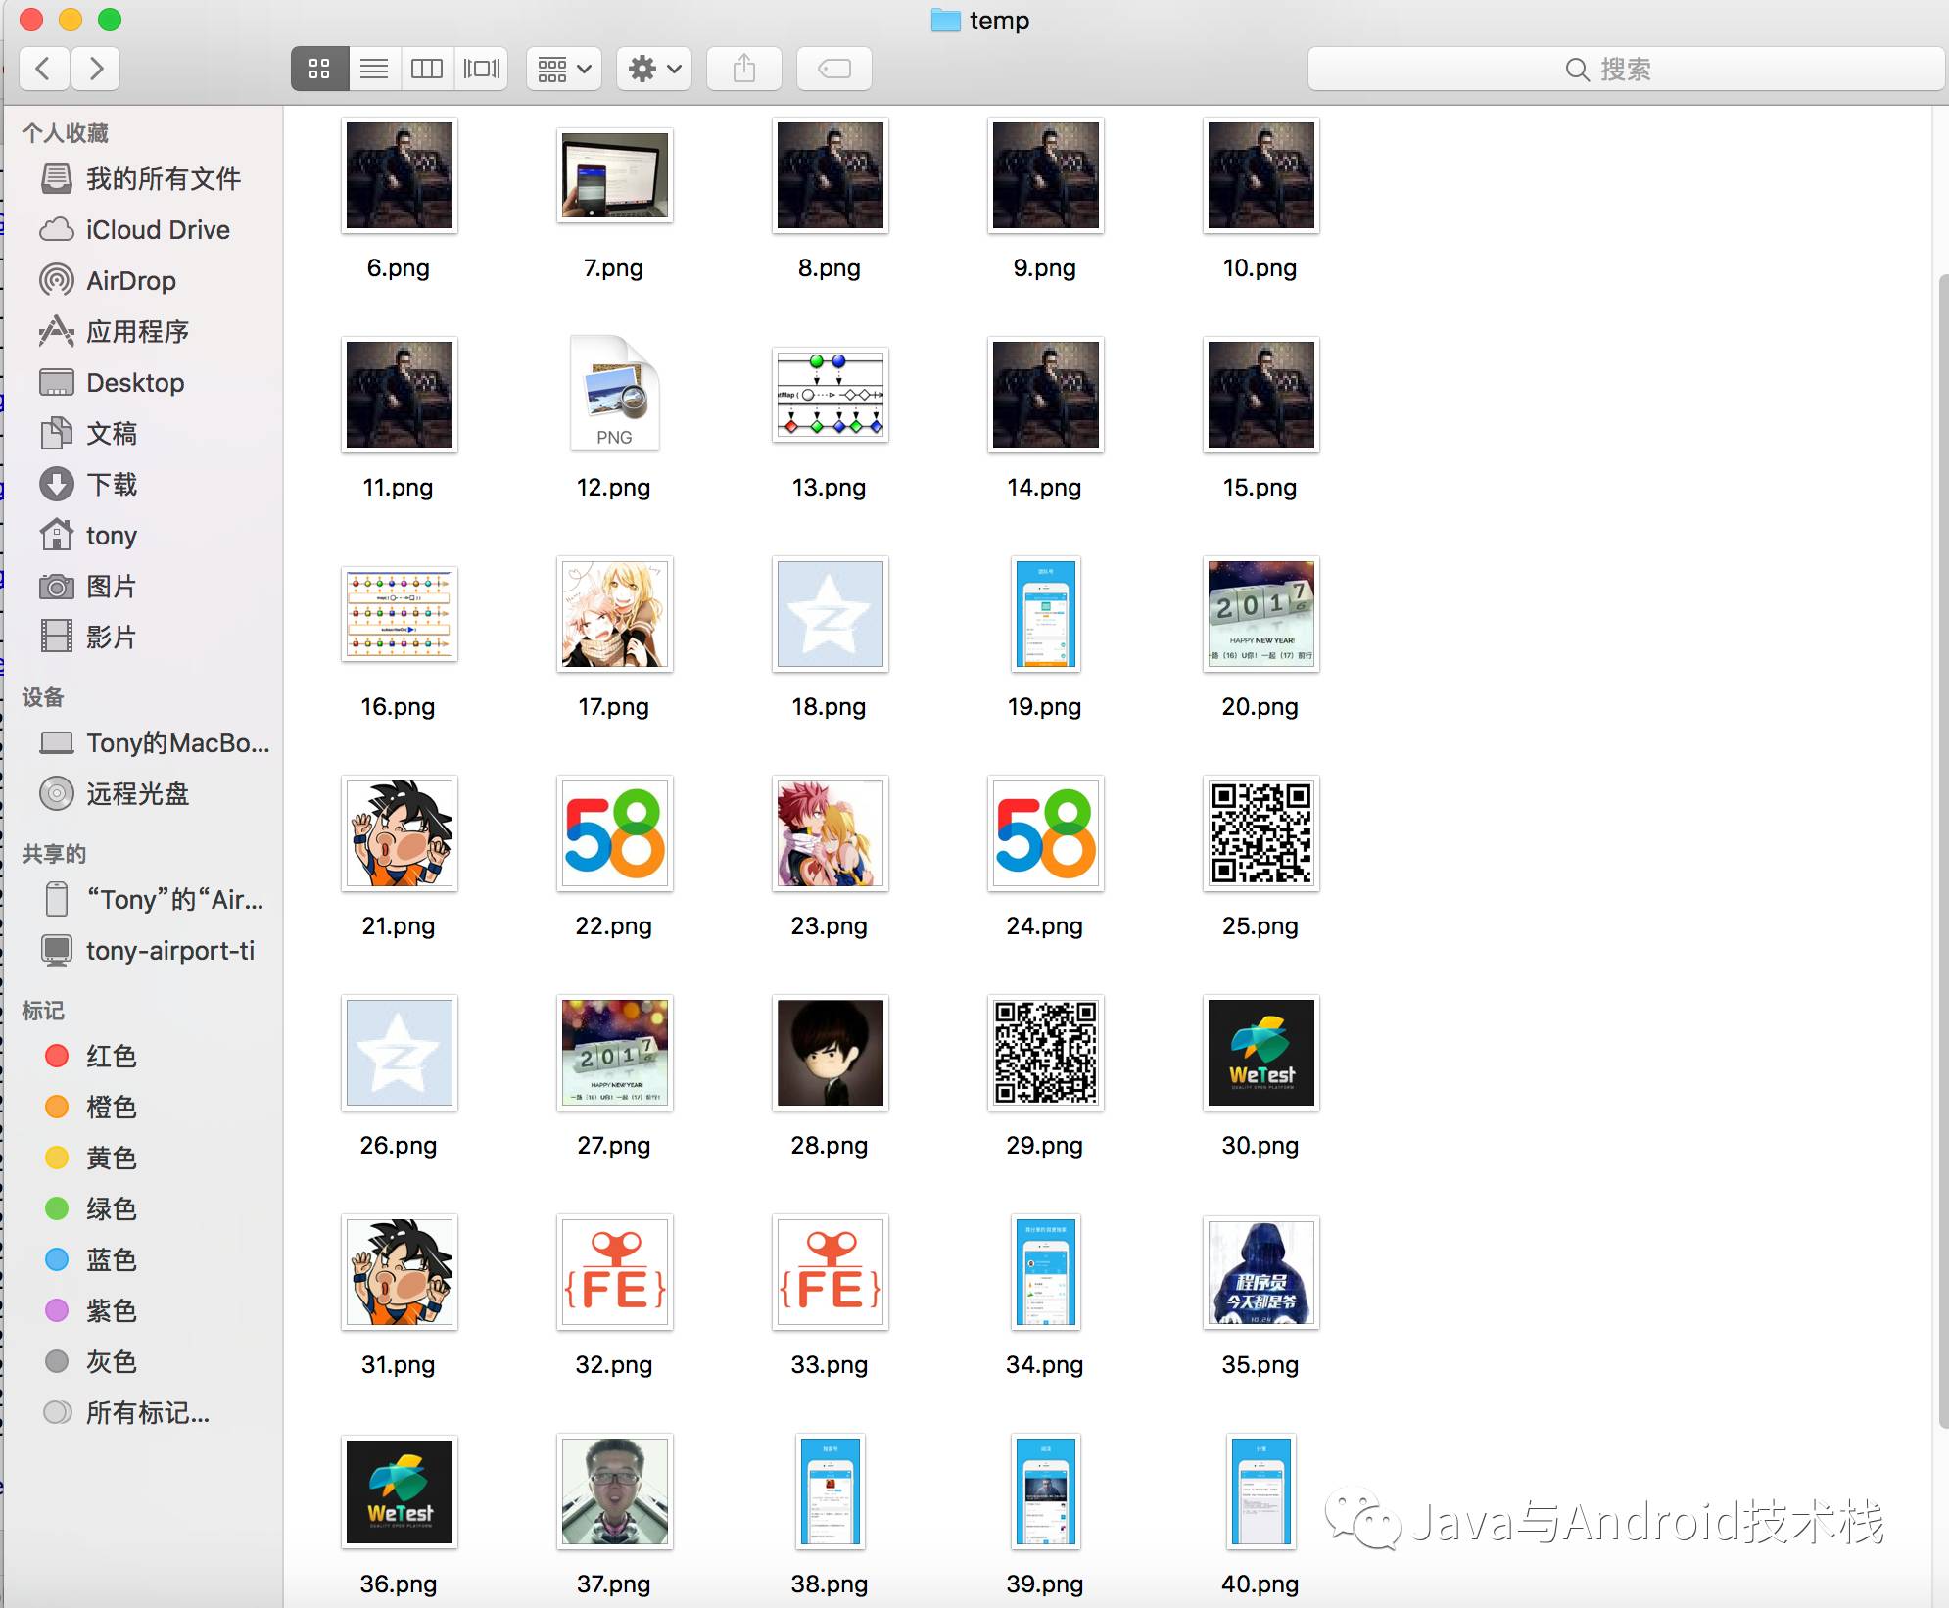Screen dimensions: 1949x1608
Task: Select the 35.png hooded programmer poster thumbnail
Action: (1261, 1272)
